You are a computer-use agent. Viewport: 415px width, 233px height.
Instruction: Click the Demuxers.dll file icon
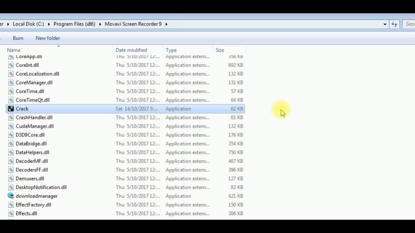11,179
